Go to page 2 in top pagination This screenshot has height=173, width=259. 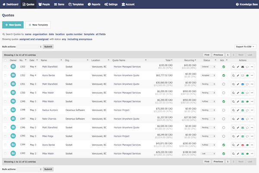234,55
